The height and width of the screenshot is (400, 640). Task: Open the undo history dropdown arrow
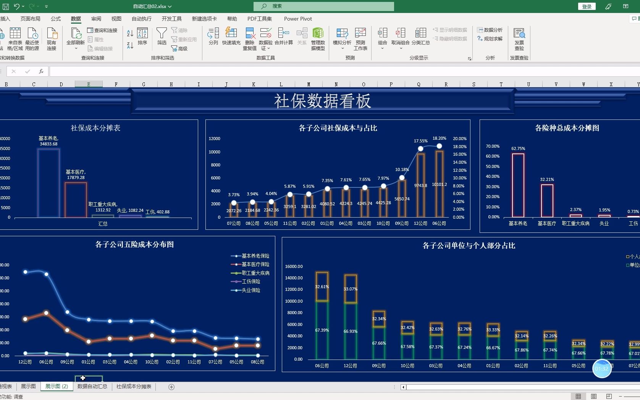coord(23,6)
